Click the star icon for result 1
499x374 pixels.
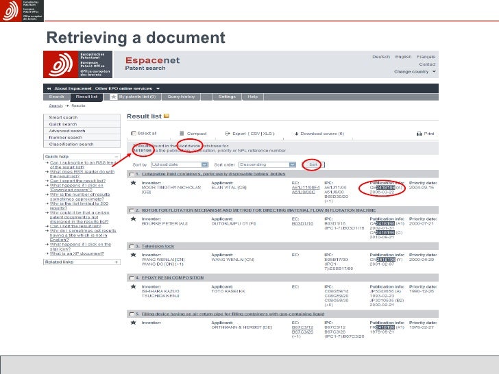[x=134, y=183]
